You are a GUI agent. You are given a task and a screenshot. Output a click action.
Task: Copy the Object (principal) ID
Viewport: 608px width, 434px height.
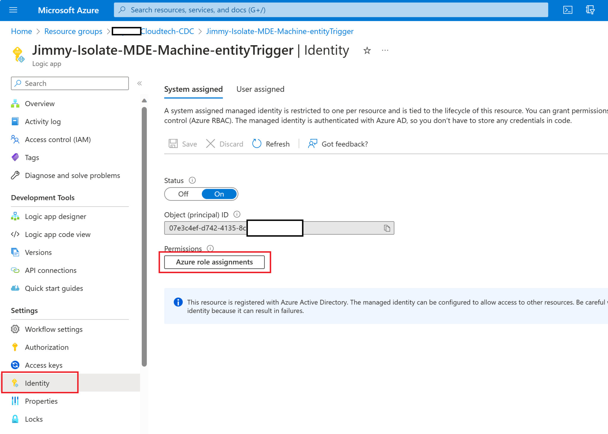click(387, 228)
